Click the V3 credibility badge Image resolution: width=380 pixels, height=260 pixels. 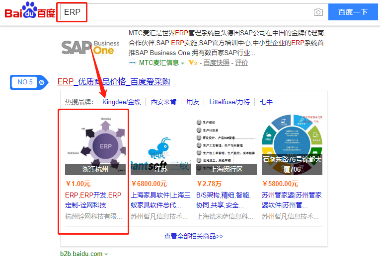(x=193, y=63)
